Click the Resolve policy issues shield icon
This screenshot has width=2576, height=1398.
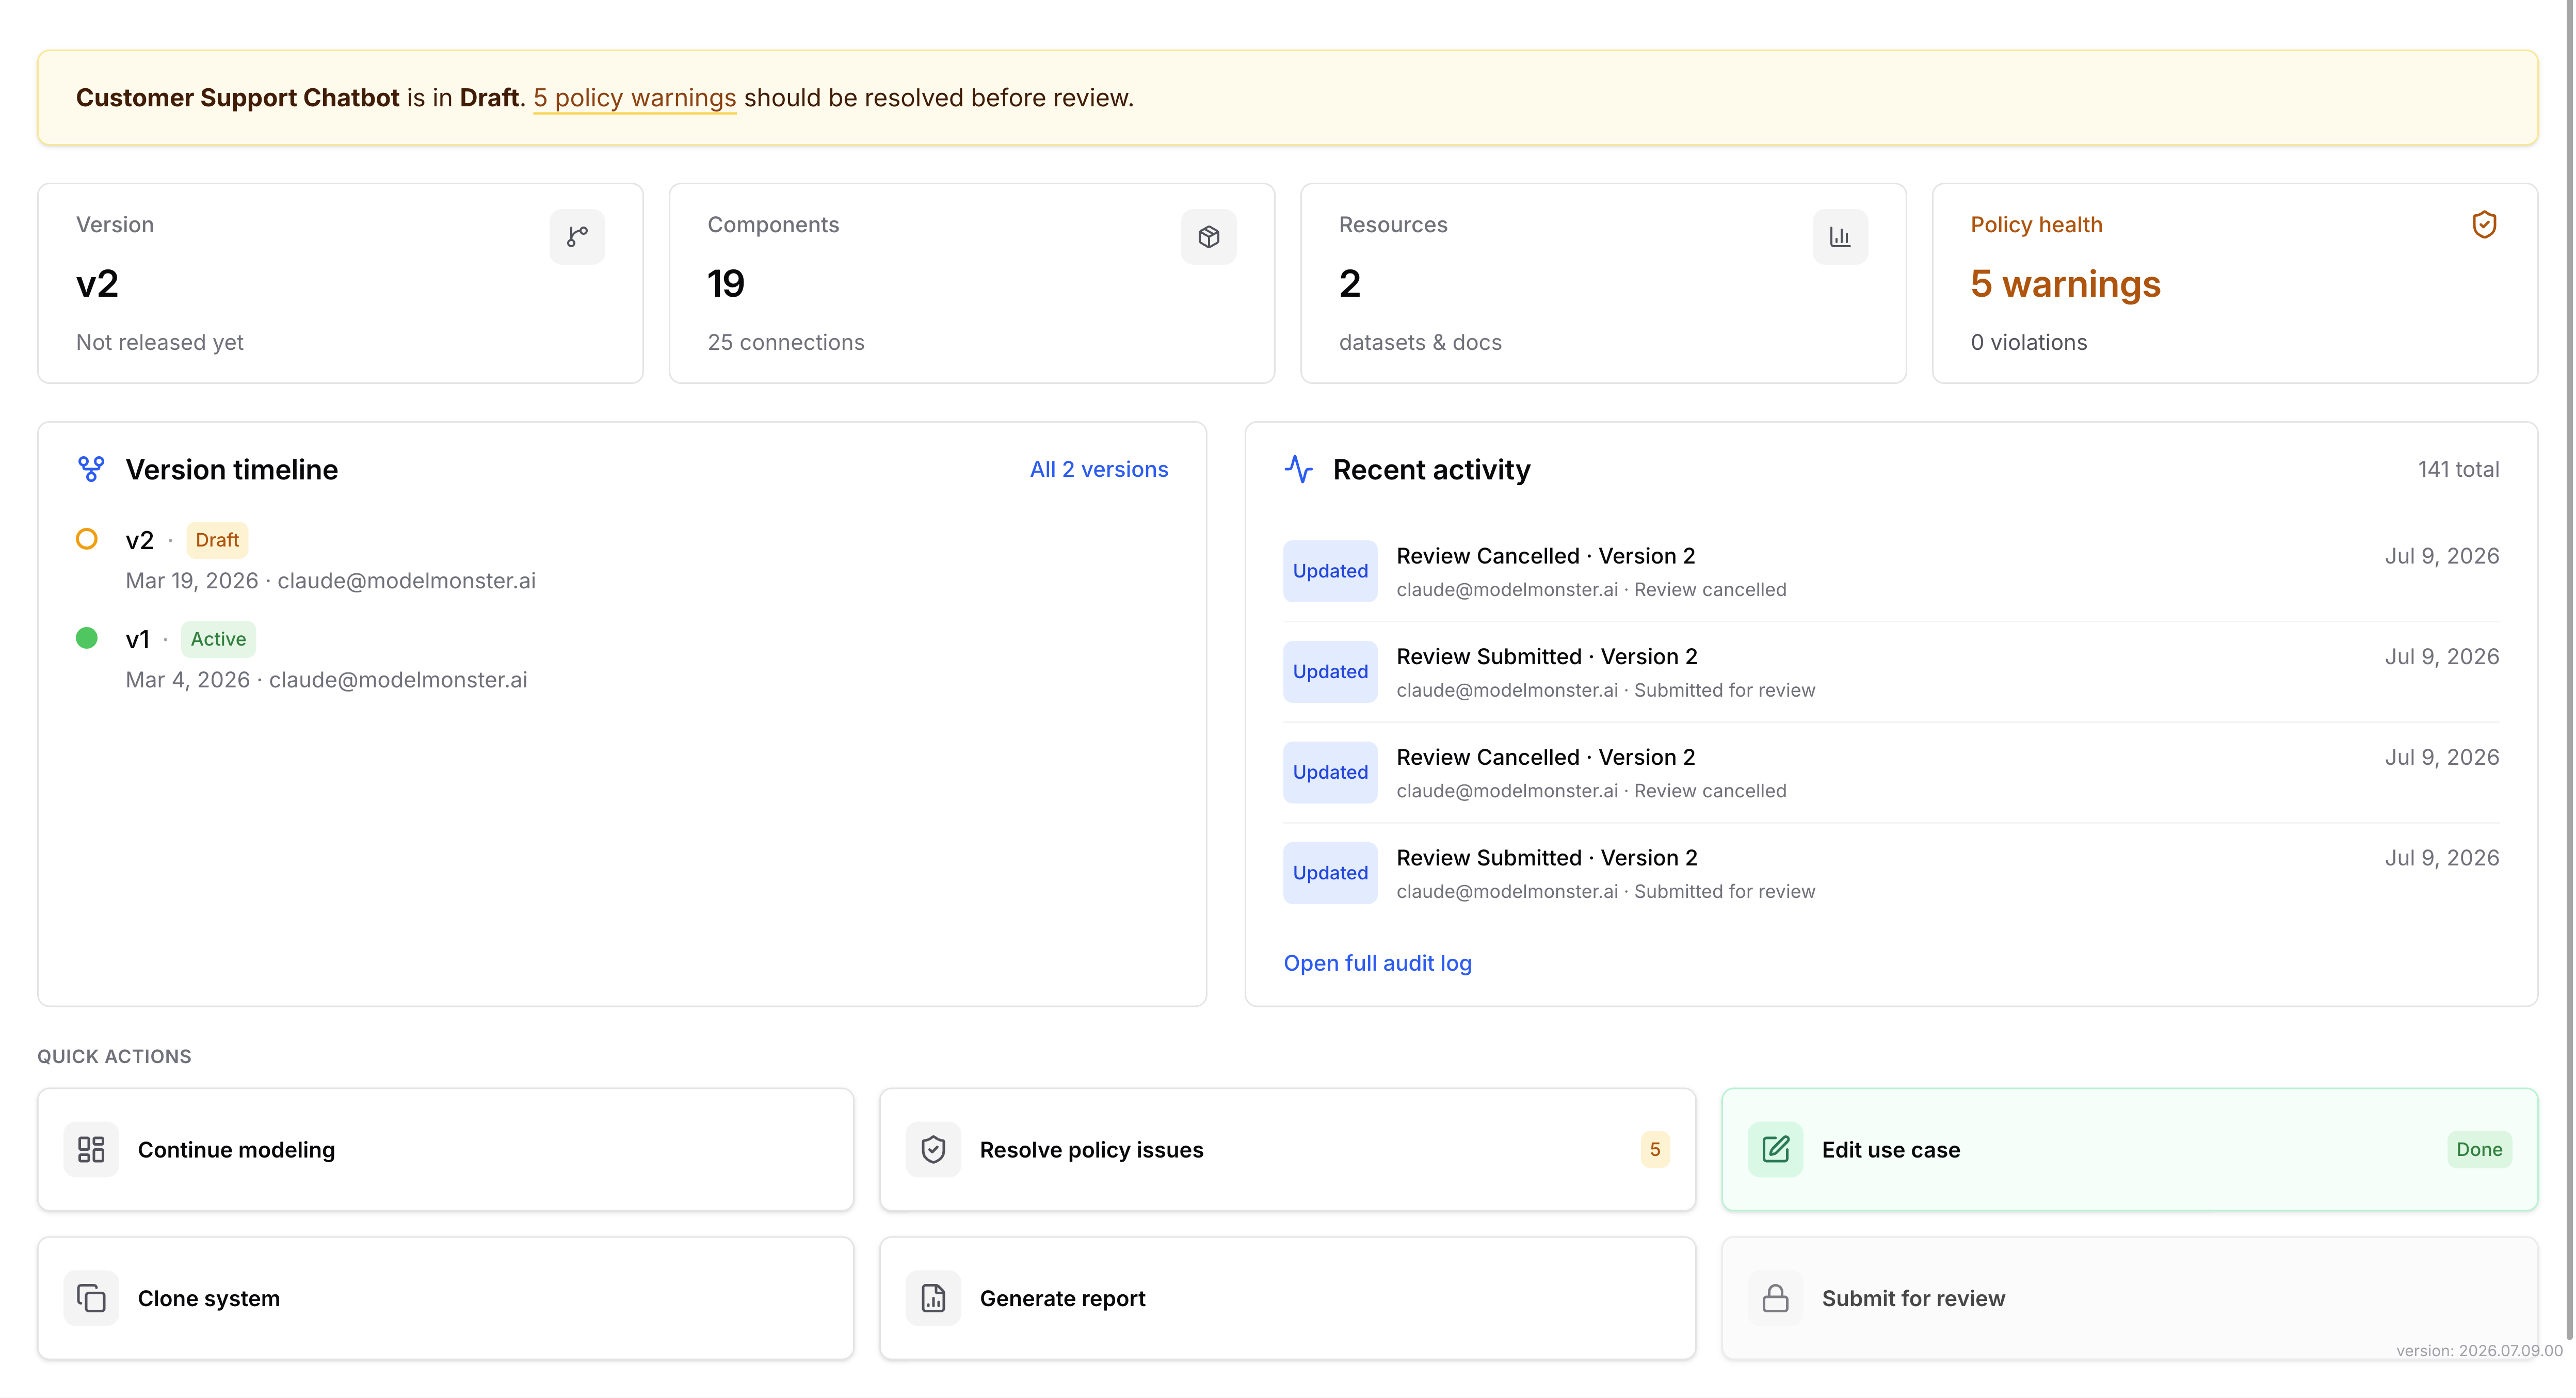pyautogui.click(x=933, y=1149)
